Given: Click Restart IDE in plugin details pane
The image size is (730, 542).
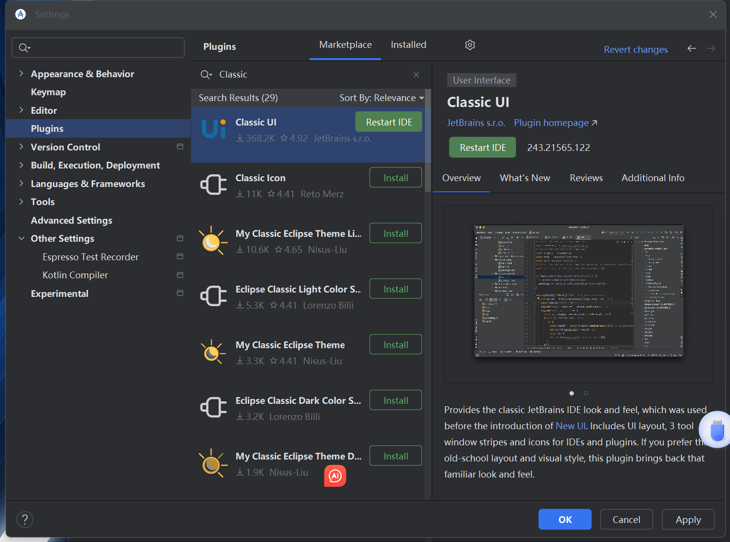Looking at the screenshot, I should (483, 147).
